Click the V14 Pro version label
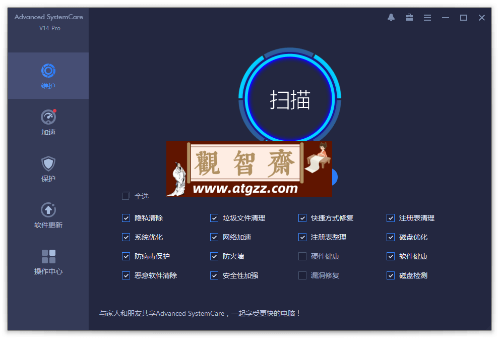This screenshot has height=338, width=499. [49, 28]
